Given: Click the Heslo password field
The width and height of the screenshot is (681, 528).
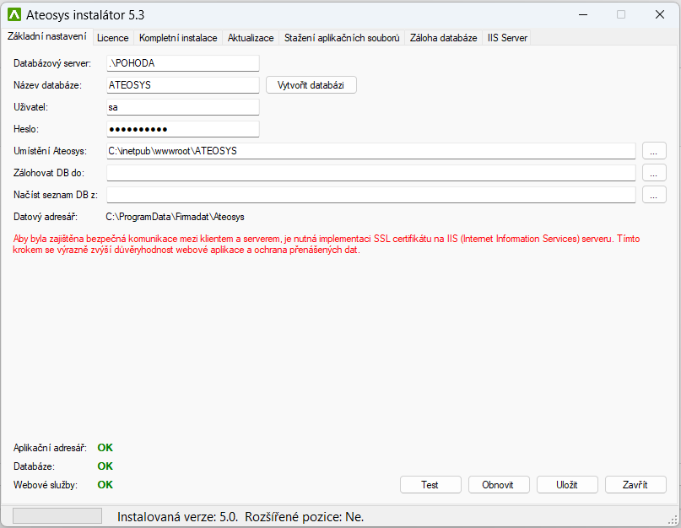Looking at the screenshot, I should (182, 129).
